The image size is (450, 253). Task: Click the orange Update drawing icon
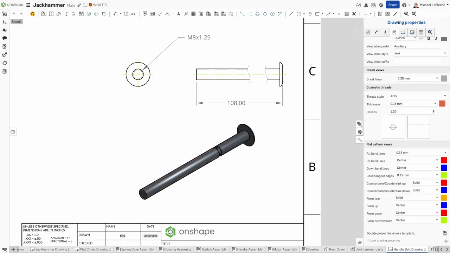32,14
